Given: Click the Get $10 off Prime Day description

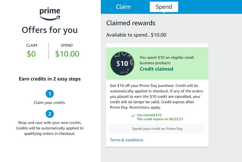Looking at the screenshot, I should tap(156, 97).
